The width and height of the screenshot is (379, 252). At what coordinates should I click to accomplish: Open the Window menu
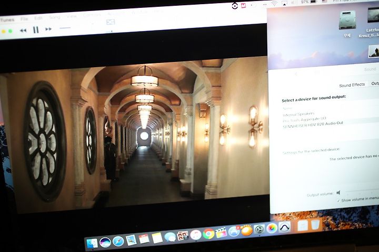139,12
